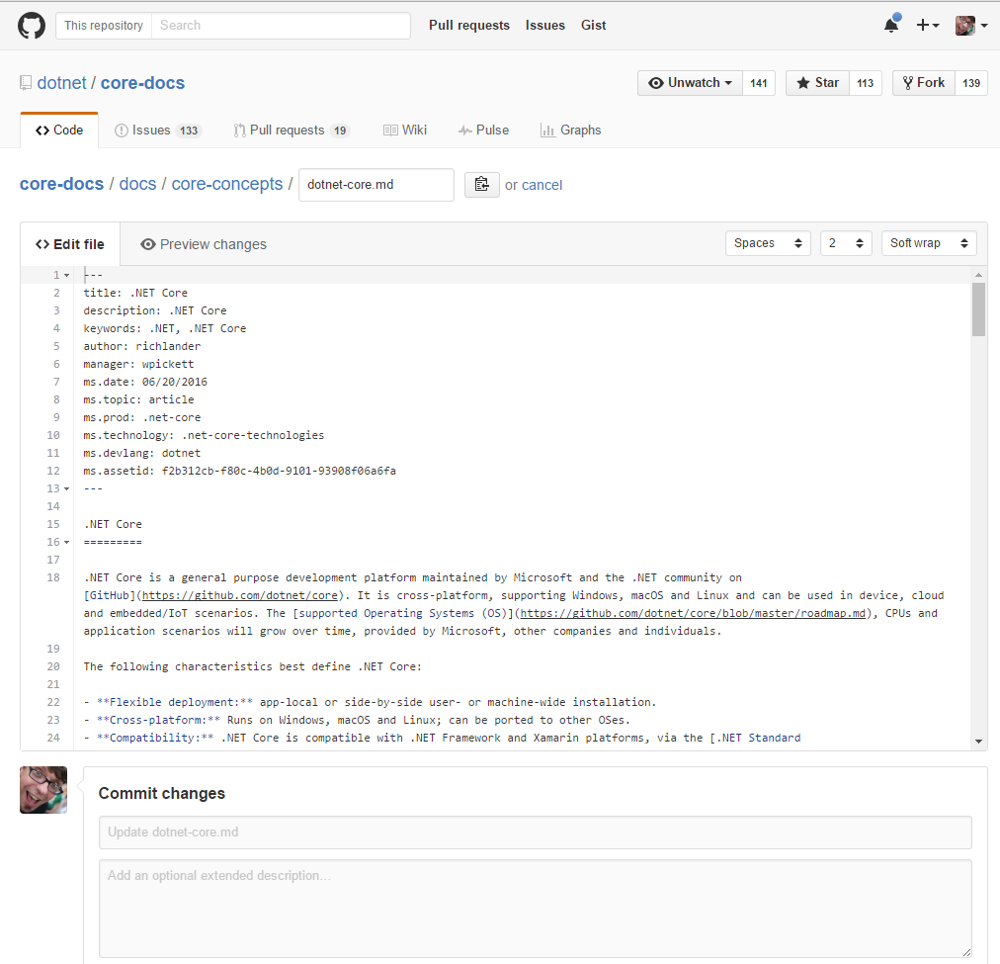Change indent size using the 2 dropdown

click(846, 243)
